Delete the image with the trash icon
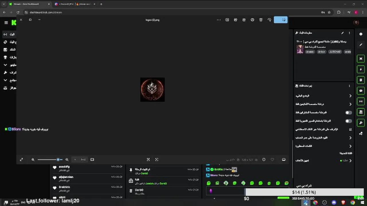This screenshot has width=367, height=206. click(x=261, y=20)
